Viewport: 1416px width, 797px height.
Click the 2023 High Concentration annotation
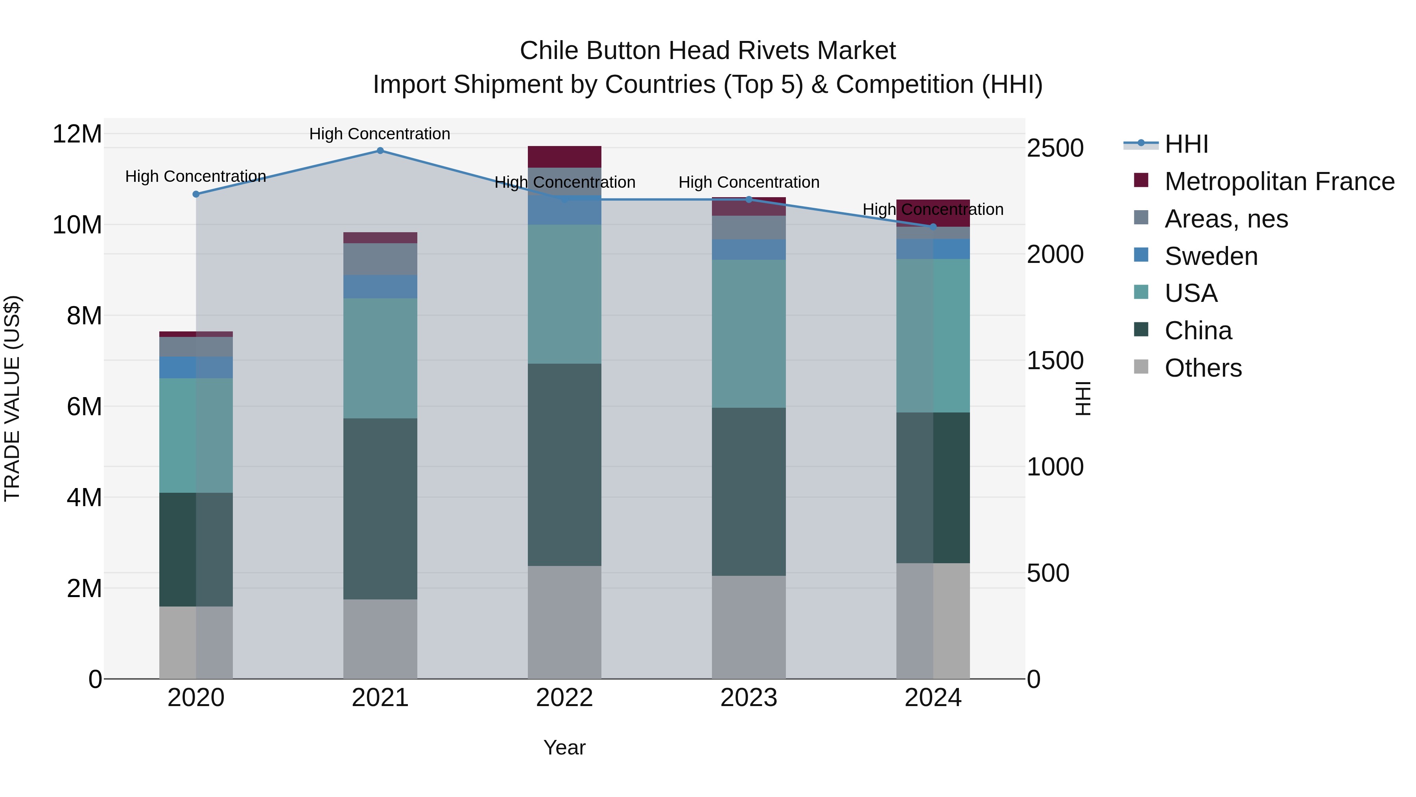pos(749,182)
